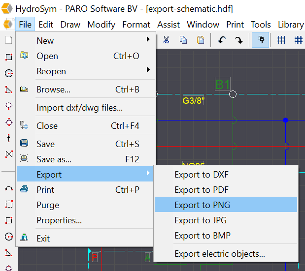Open the Modify menu

pyautogui.click(x=102, y=25)
